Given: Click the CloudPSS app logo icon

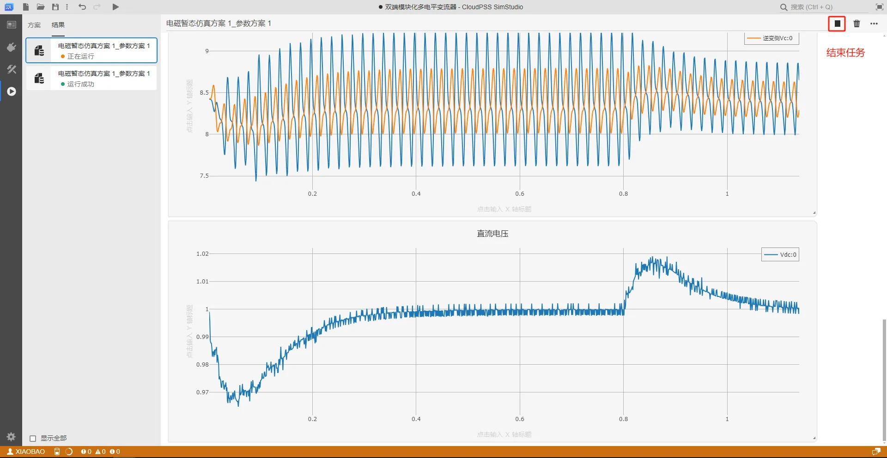Looking at the screenshot, I should tap(9, 7).
